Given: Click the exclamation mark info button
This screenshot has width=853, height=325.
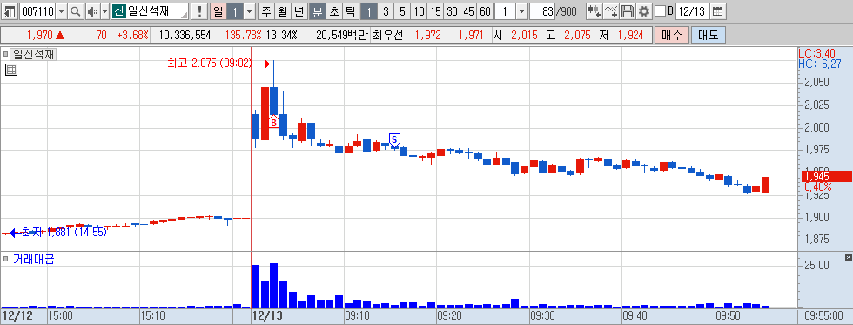Looking at the screenshot, I should (x=200, y=10).
